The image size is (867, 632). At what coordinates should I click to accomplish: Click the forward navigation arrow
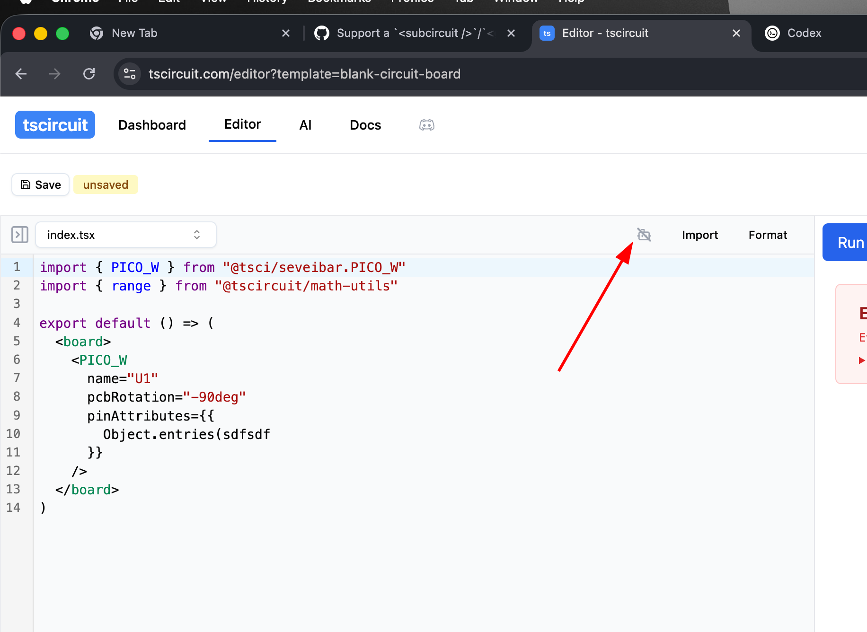(55, 74)
